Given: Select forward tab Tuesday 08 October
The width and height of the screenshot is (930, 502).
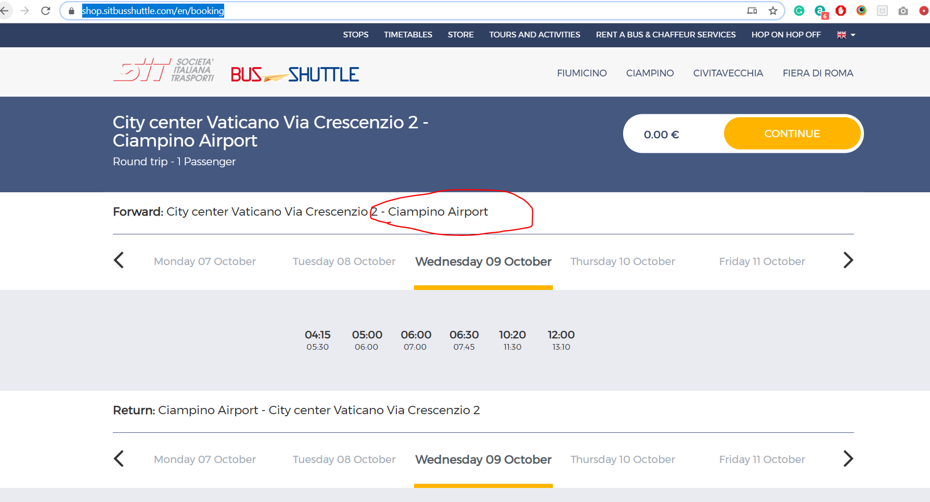Looking at the screenshot, I should pos(344,261).
